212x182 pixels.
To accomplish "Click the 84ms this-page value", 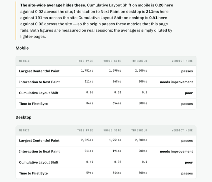I will 90,103.
